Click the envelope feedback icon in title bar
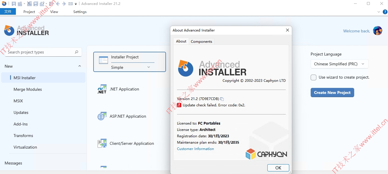 [70, 4]
